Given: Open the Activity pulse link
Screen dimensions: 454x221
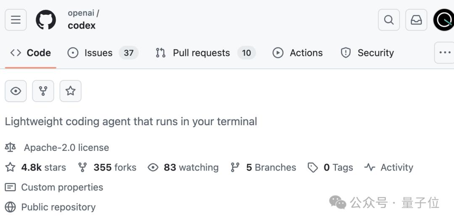Looking at the screenshot, I should pos(396,168).
